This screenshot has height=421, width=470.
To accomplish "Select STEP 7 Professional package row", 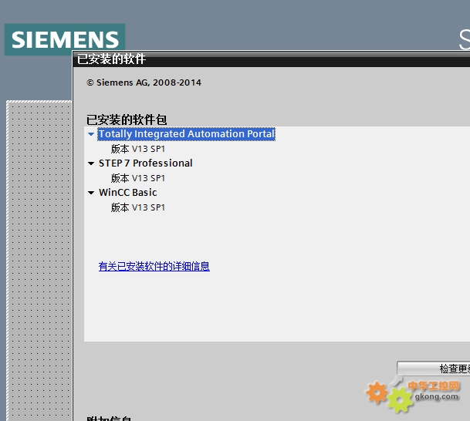I will [146, 163].
